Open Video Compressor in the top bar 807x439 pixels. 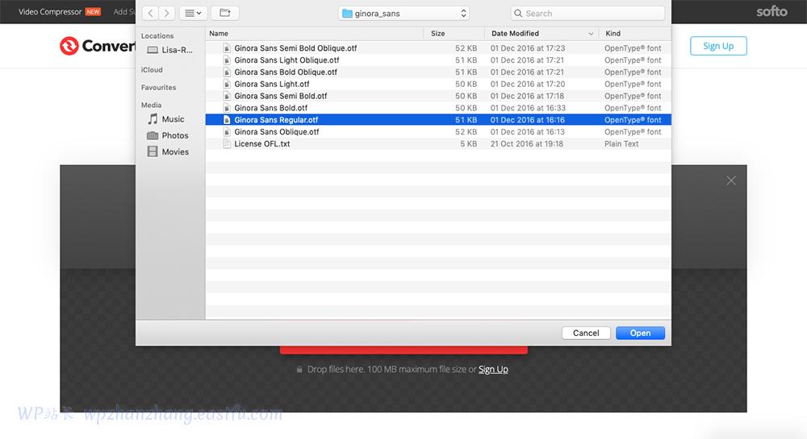[x=50, y=12]
